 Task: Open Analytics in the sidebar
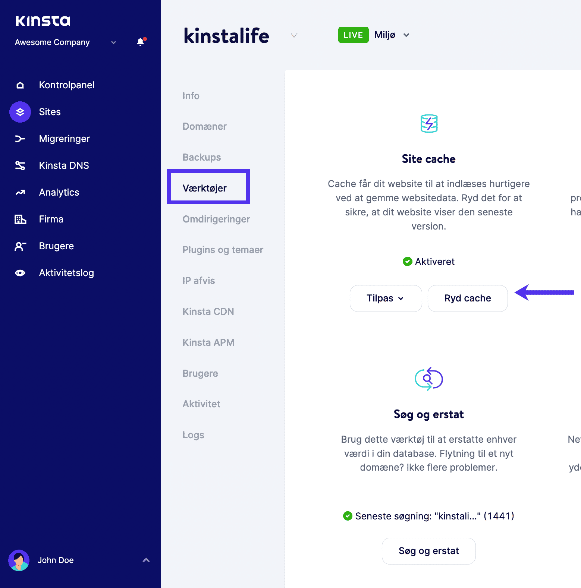[59, 192]
